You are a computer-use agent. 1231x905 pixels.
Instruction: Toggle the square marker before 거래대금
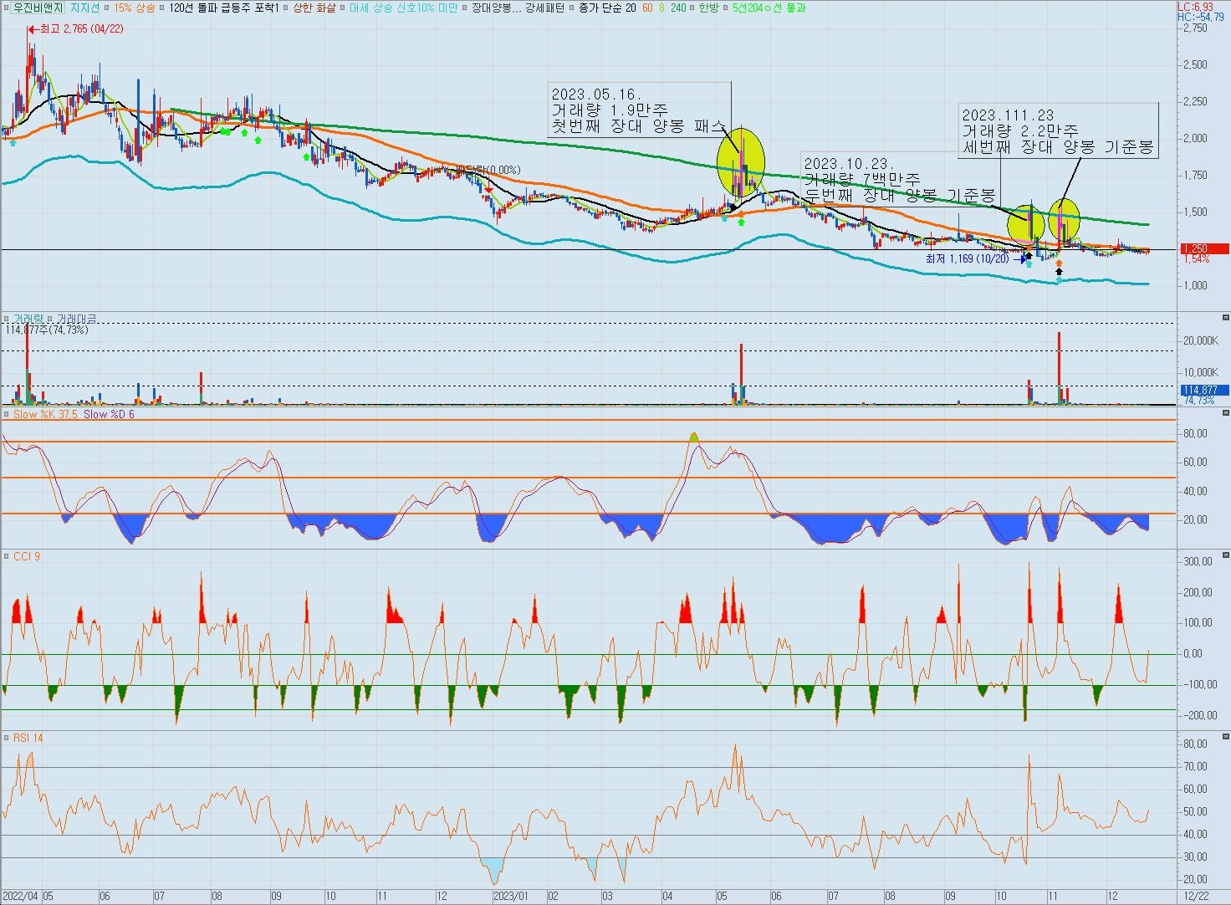click(x=49, y=319)
